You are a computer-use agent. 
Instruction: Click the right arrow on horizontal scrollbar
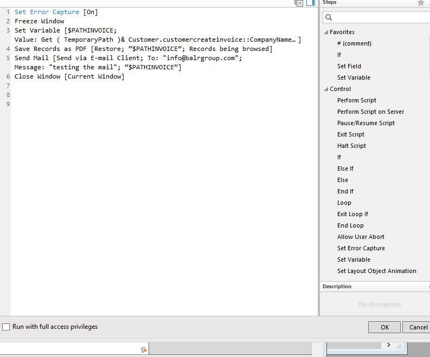point(388,345)
